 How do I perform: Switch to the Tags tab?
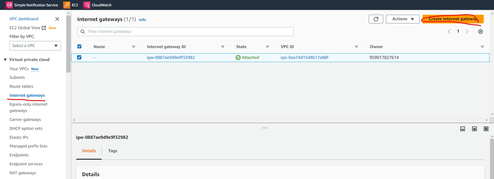coord(113,151)
